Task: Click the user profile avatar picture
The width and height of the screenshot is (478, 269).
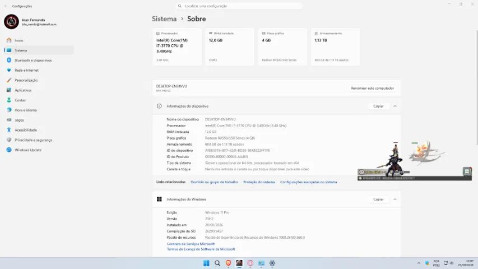Action: click(x=11, y=22)
